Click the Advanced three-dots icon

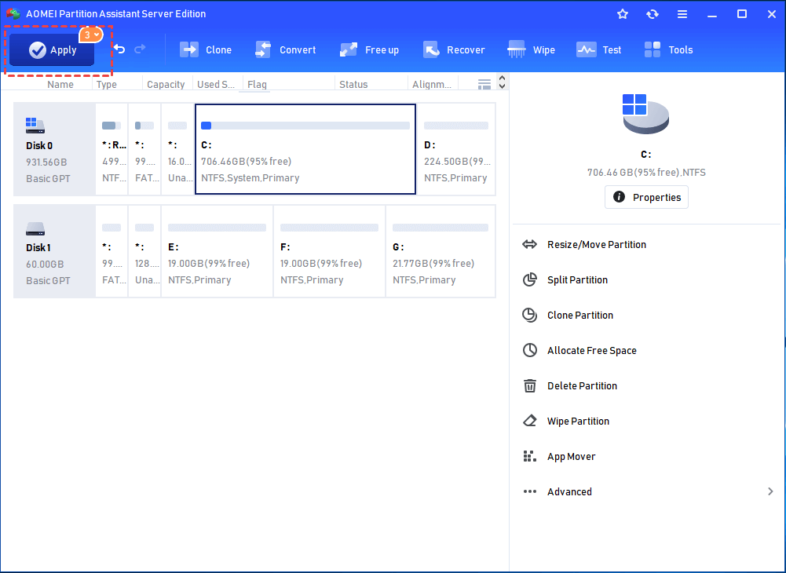point(530,492)
